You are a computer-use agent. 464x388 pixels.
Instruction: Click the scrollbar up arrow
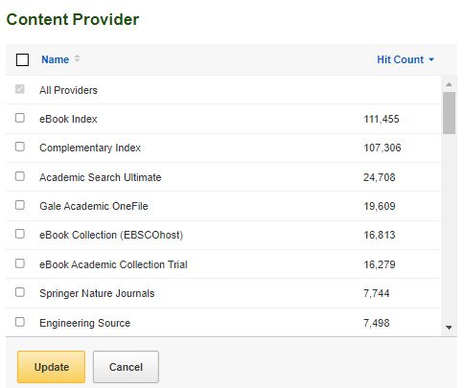click(449, 84)
